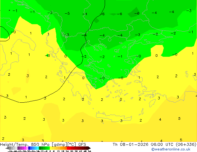The height and width of the screenshot is (152, 197).
Task: Pick the darkest green swatch in the legend
Action: pyautogui.click(x=40, y=148)
